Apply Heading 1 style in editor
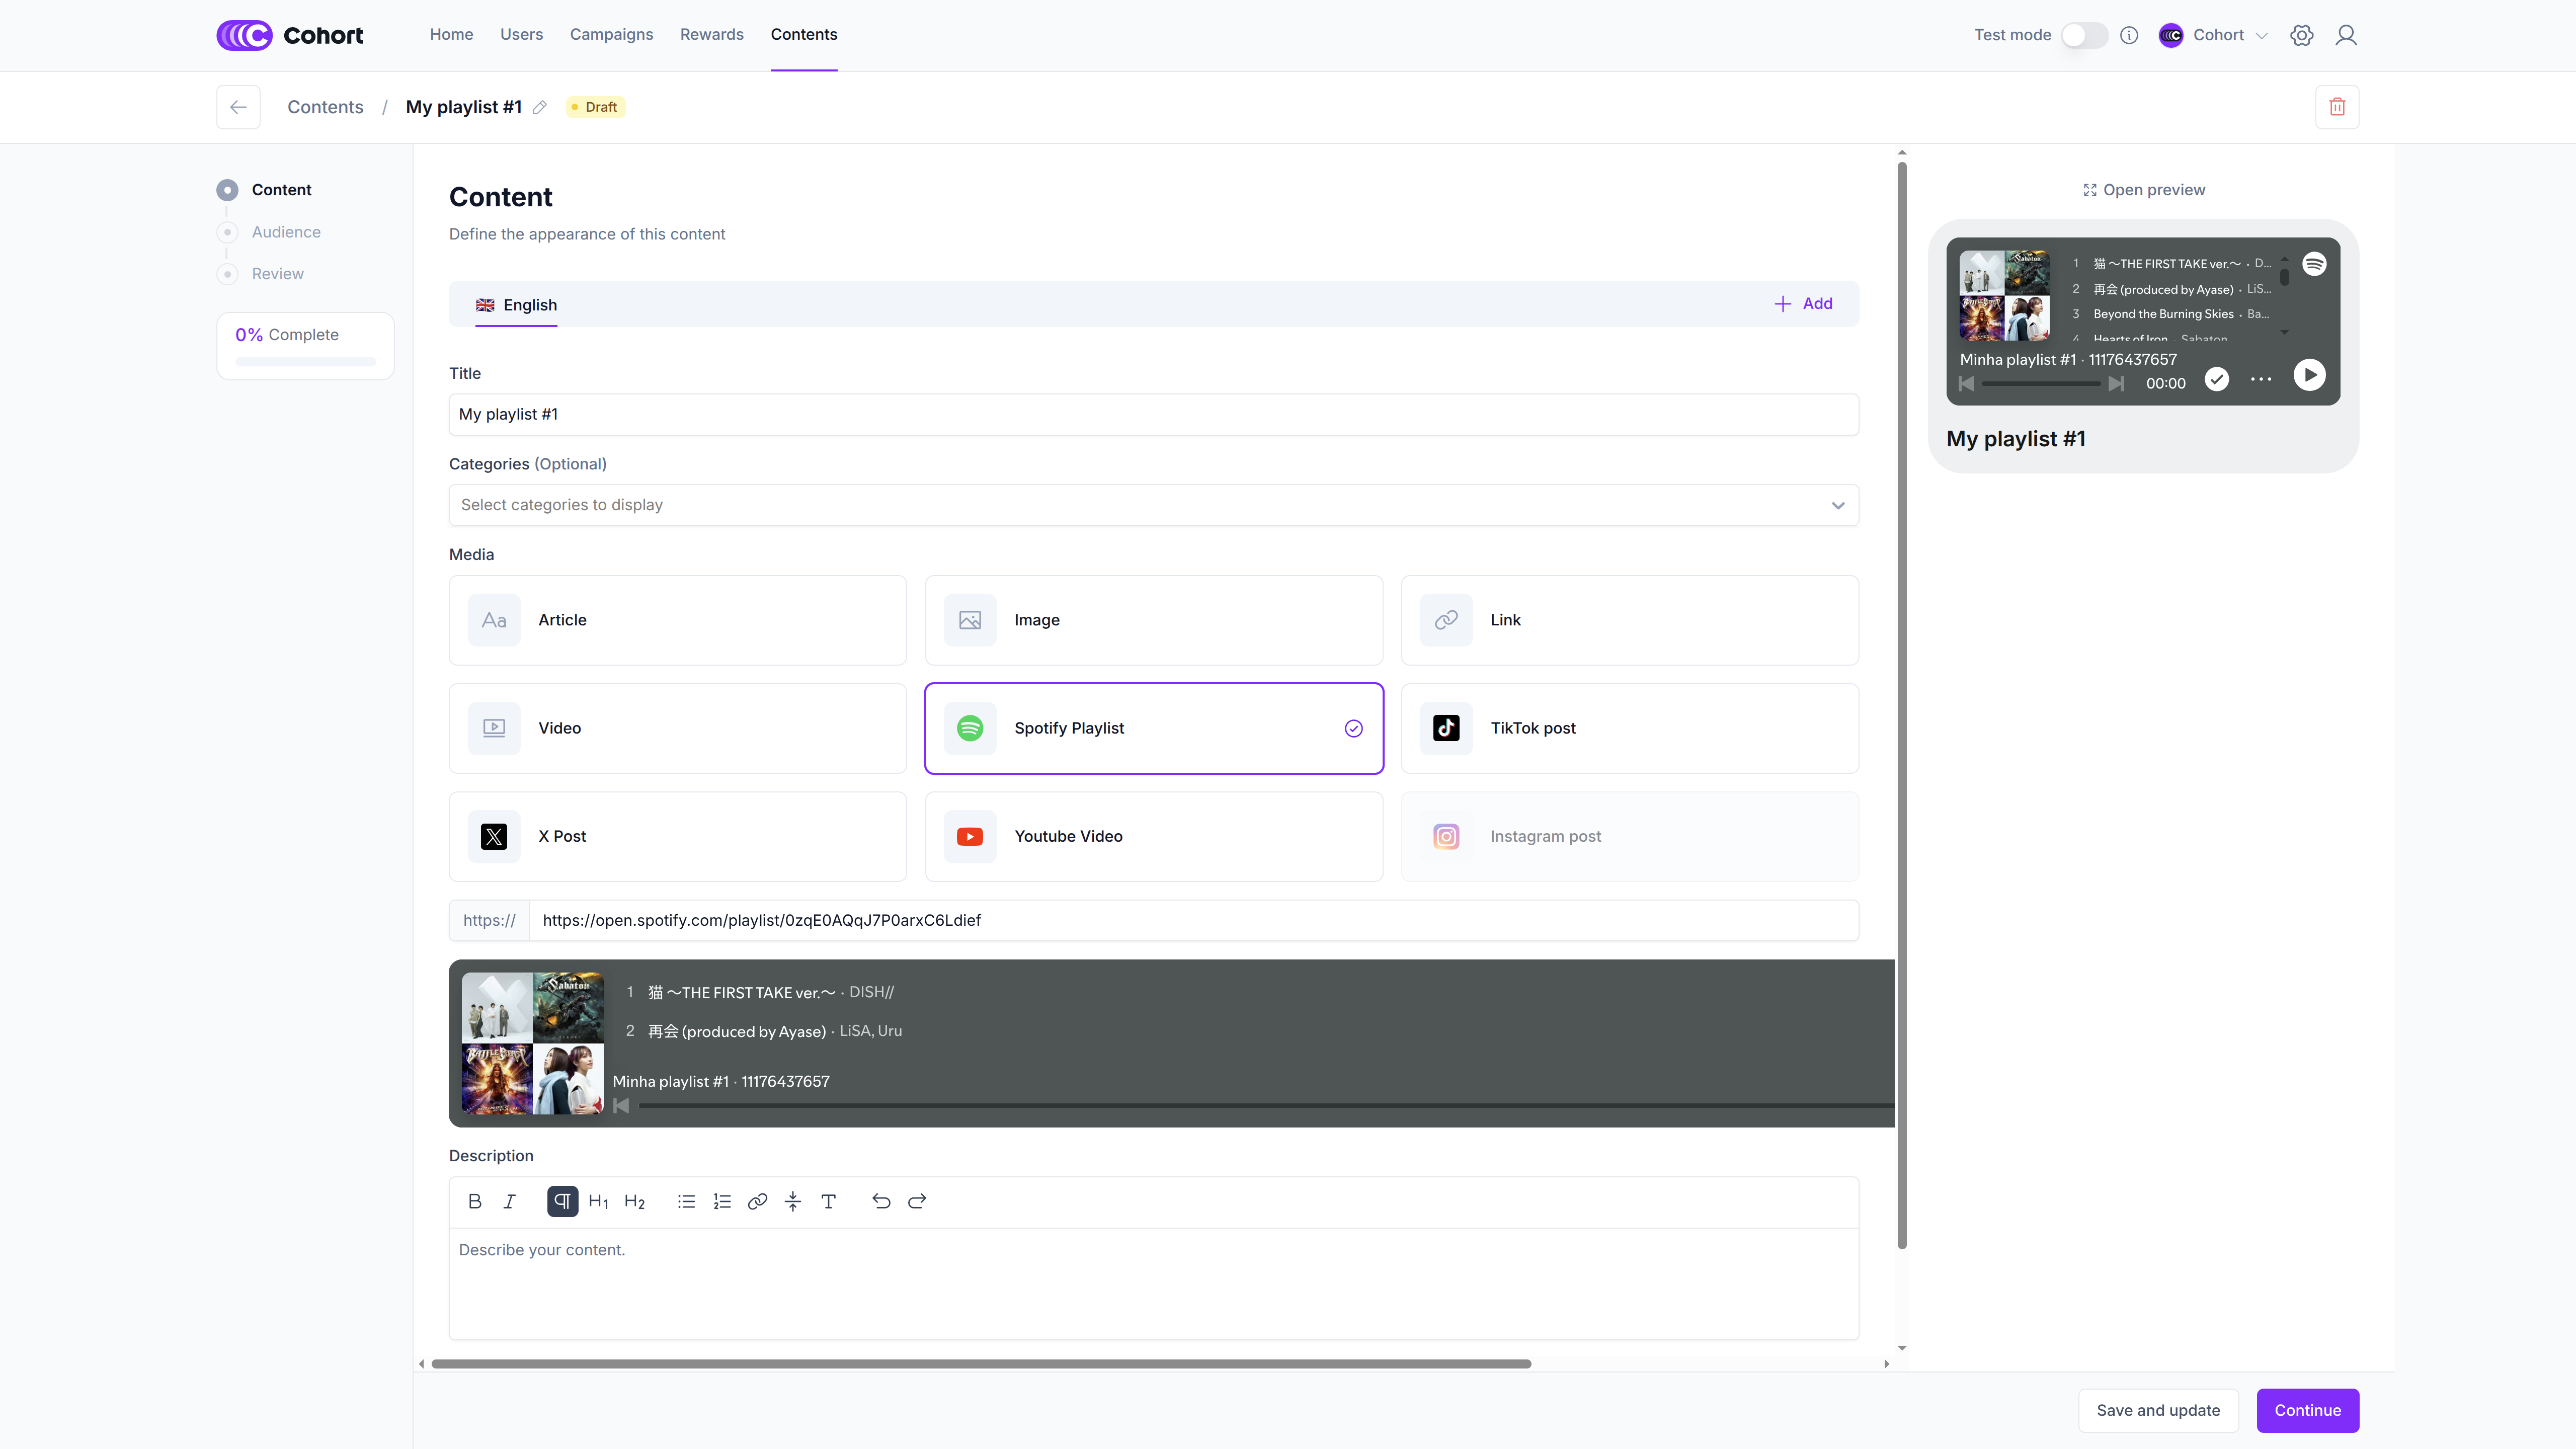This screenshot has height=1449, width=2576. coord(598,1201)
